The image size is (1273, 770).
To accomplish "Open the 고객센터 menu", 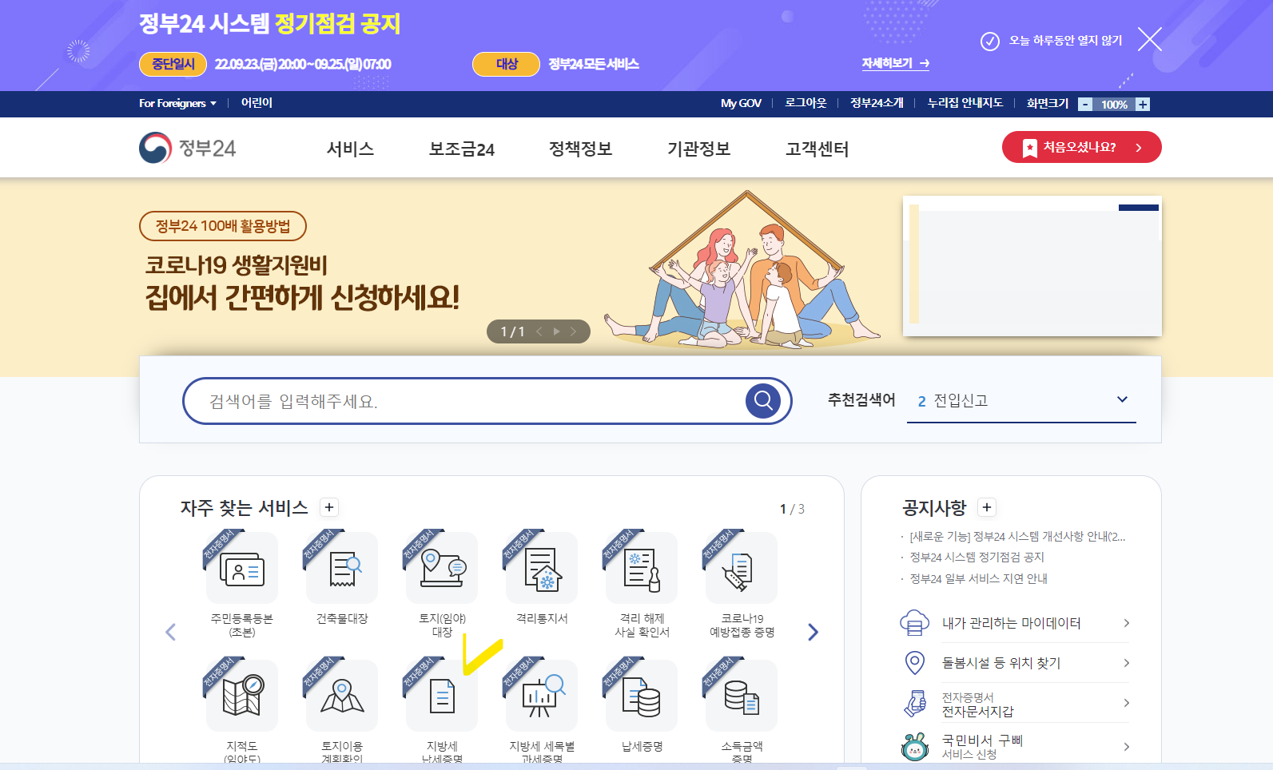I will (x=818, y=149).
